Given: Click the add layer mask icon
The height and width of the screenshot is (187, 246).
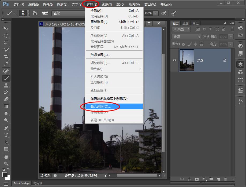Looking at the screenshot, I should point(197,179).
